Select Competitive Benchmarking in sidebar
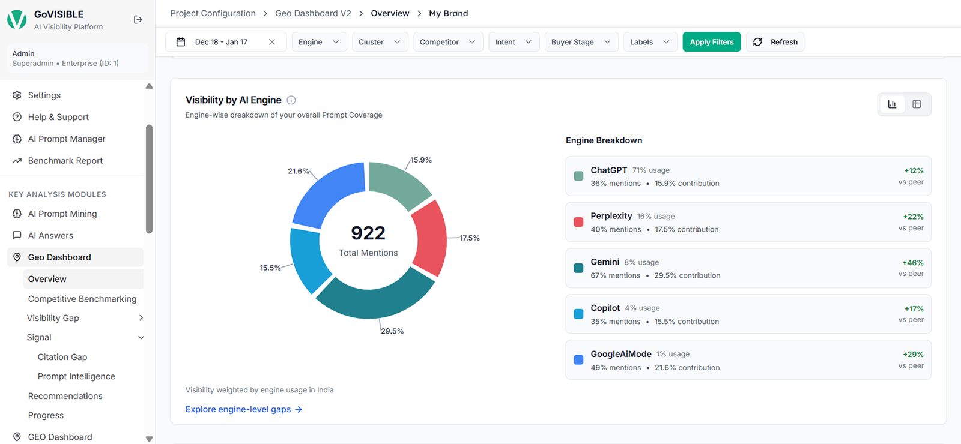This screenshot has height=444, width=961. click(x=82, y=299)
